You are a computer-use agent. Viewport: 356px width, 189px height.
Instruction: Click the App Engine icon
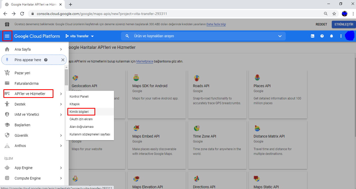point(7,168)
